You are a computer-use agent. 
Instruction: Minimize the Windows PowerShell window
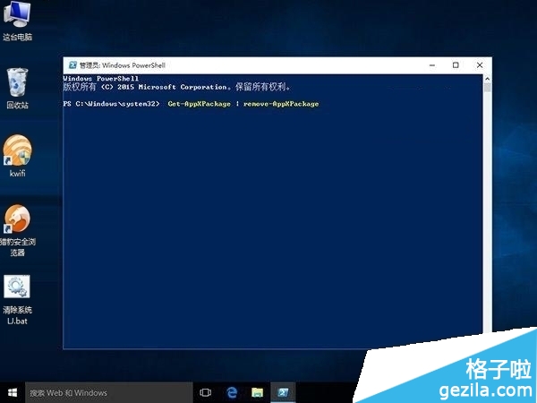point(432,65)
